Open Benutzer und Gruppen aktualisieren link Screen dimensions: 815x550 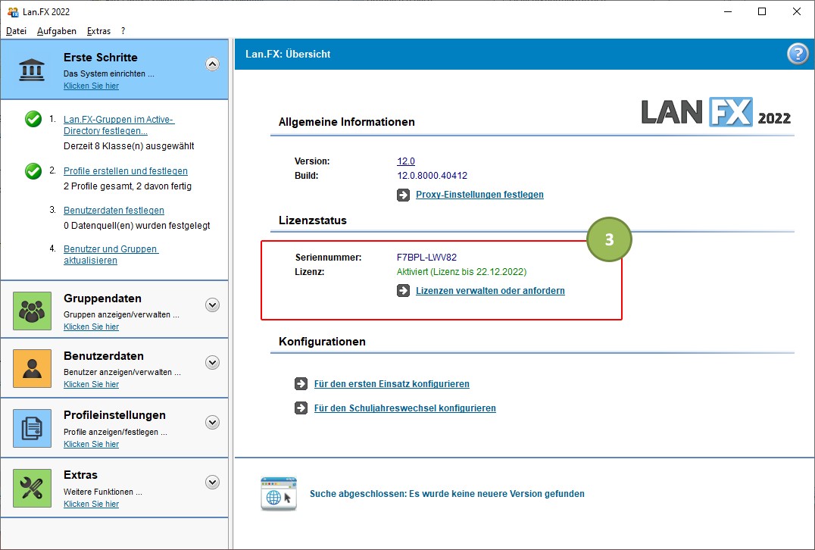point(111,255)
